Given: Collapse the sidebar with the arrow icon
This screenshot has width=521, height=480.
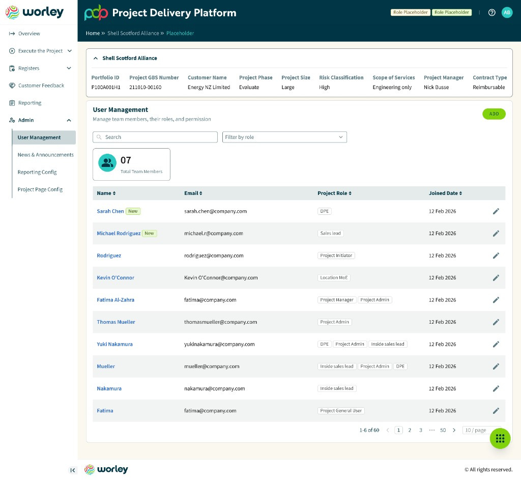Looking at the screenshot, I should click(72, 470).
